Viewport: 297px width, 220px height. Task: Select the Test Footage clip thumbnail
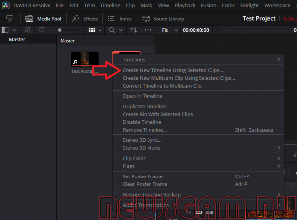85,59
